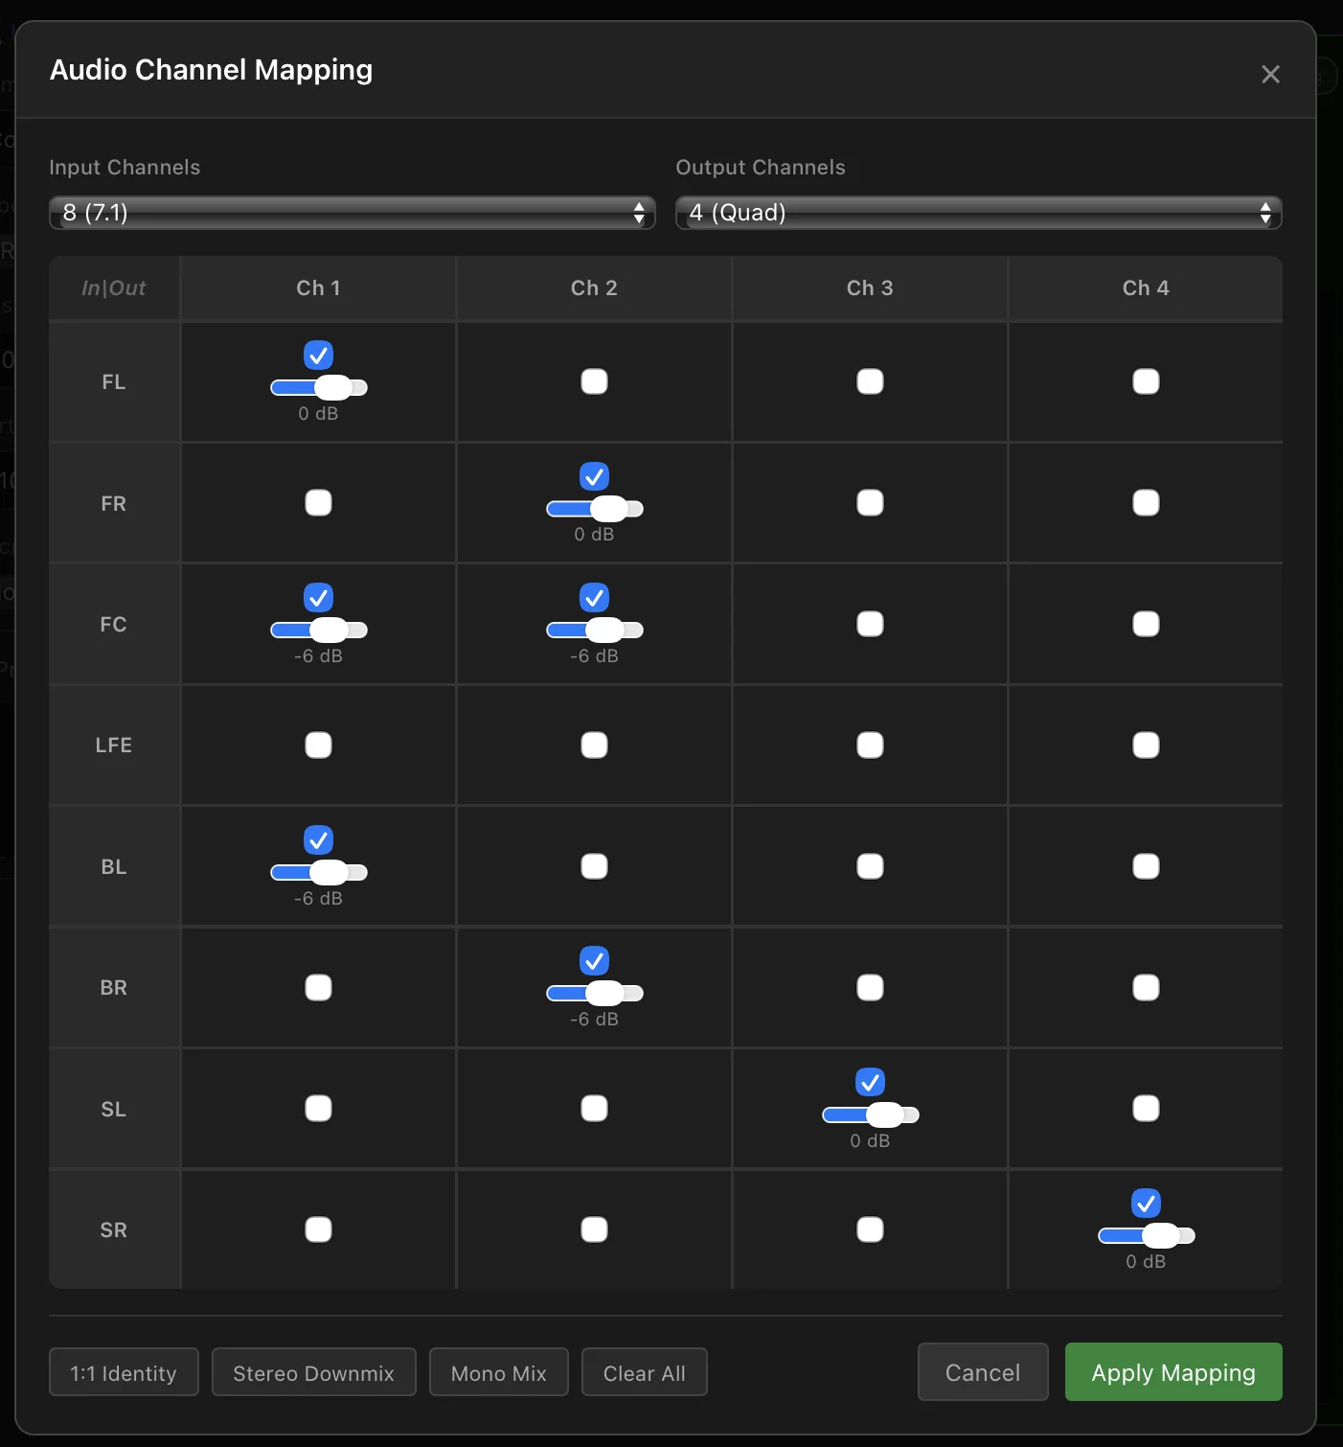Disable FL to Ch 1 mapping

318,355
